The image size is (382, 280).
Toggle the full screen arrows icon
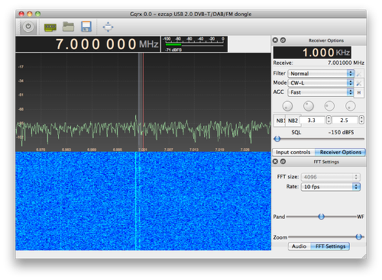(108, 27)
